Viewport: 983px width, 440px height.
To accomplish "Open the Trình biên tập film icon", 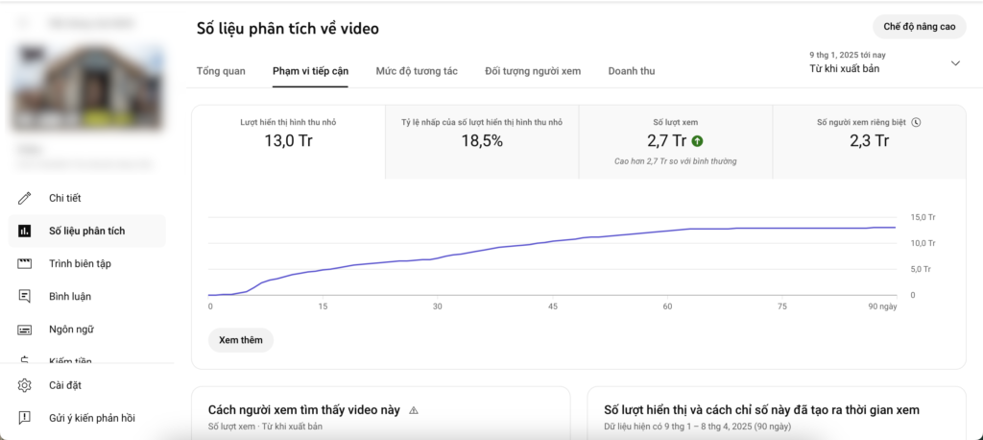I will pos(26,263).
